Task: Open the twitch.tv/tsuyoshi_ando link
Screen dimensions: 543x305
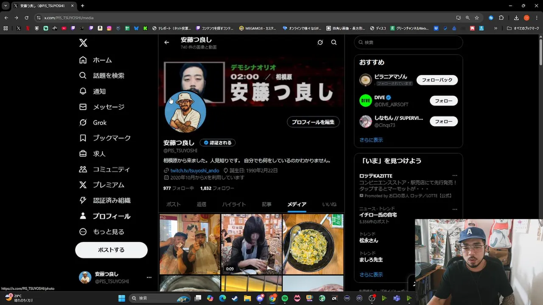Action: (x=195, y=170)
